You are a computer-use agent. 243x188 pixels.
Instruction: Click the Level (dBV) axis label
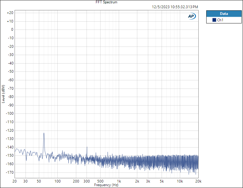tap(3, 94)
